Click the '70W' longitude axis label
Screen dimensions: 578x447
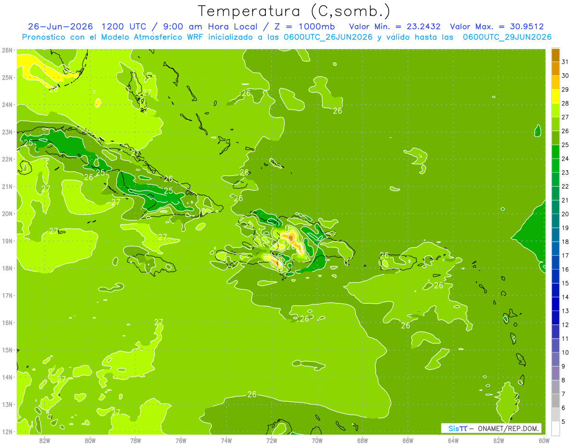[x=317, y=440]
